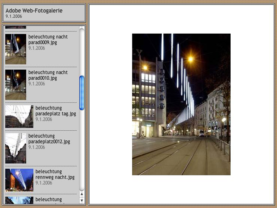Image resolution: width=277 pixels, height=208 pixels.
Task: Click the date under parad0009.jpg
Action: pos(37,48)
